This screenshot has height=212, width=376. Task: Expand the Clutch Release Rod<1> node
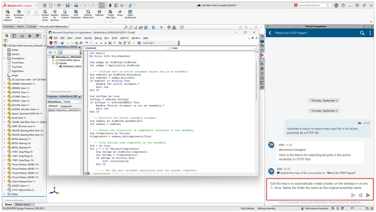tap(4, 182)
